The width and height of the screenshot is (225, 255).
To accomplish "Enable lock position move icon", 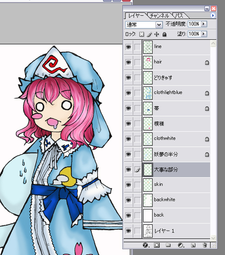I will [x=157, y=34].
